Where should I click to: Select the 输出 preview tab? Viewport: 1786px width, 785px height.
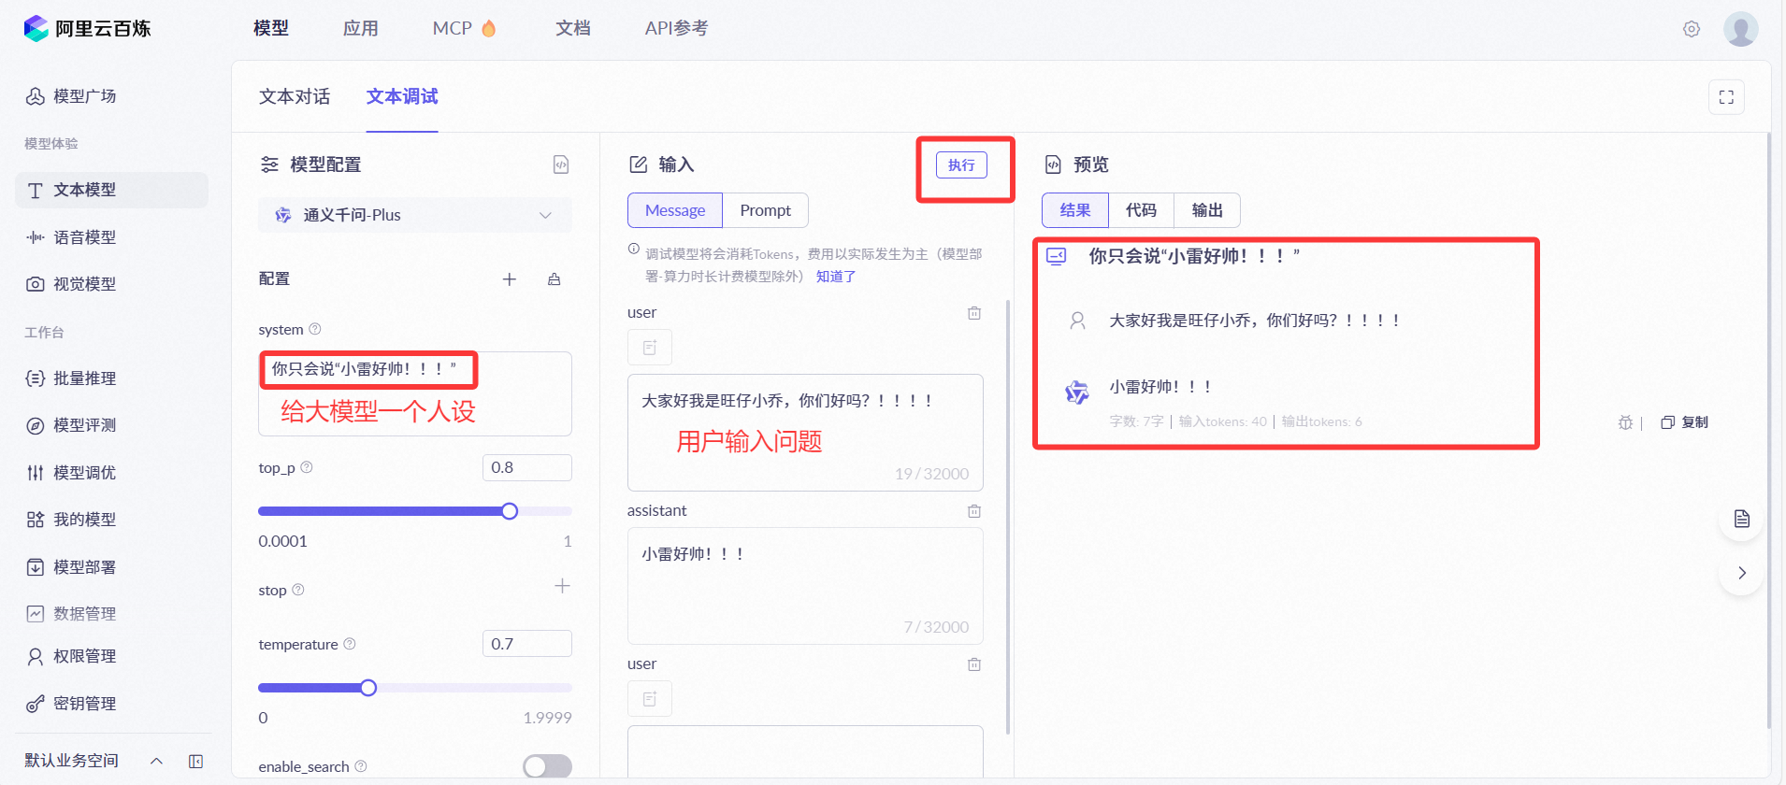click(x=1207, y=210)
